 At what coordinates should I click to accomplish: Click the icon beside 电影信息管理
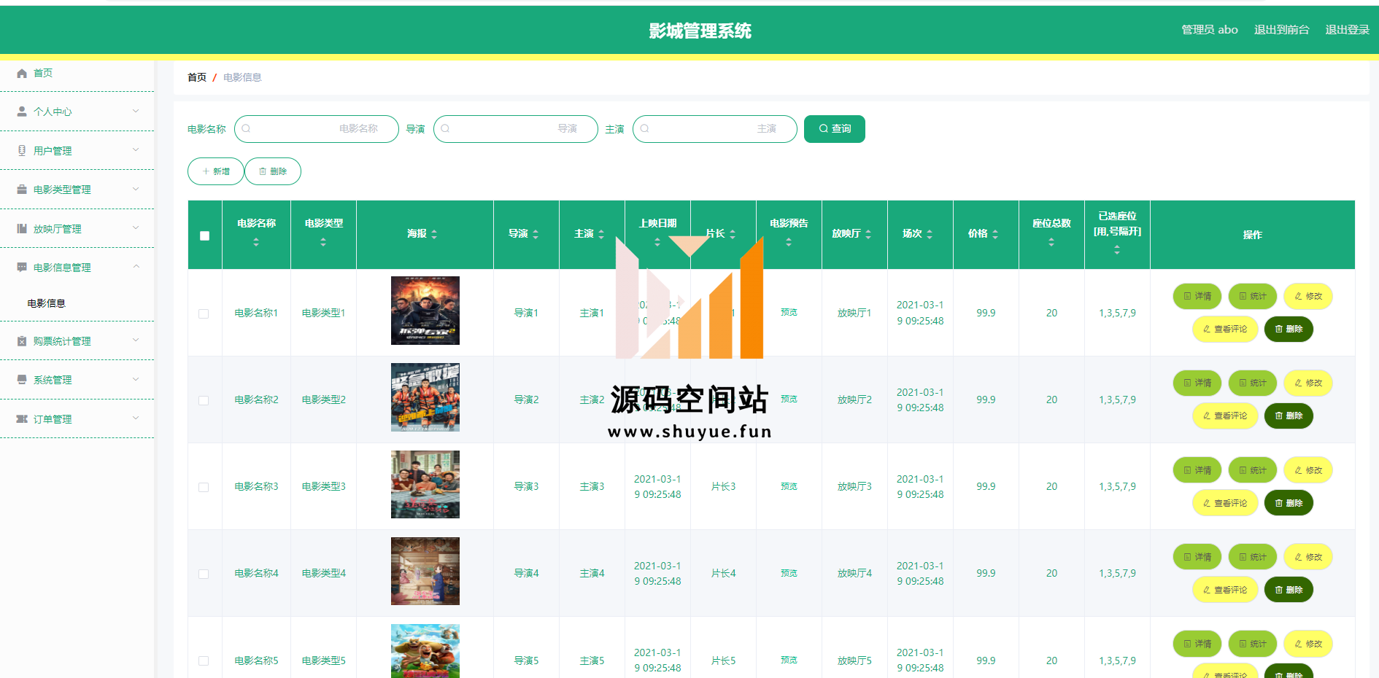22,268
